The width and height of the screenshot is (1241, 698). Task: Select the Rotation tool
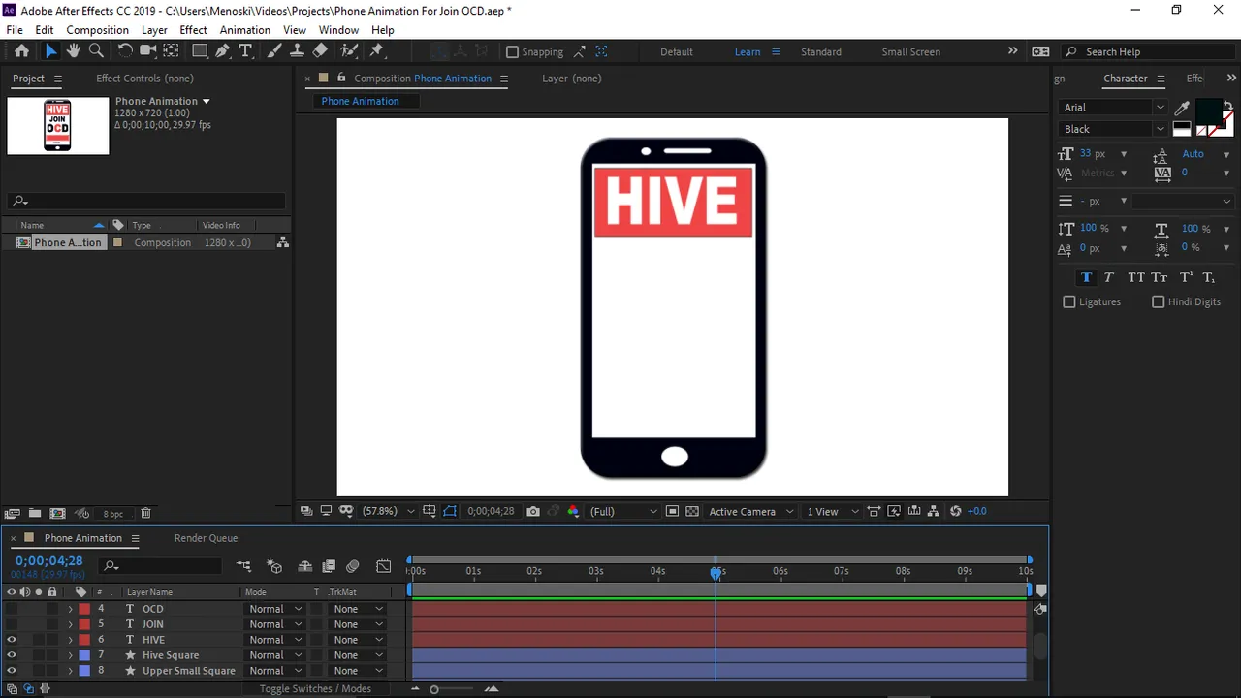click(125, 51)
